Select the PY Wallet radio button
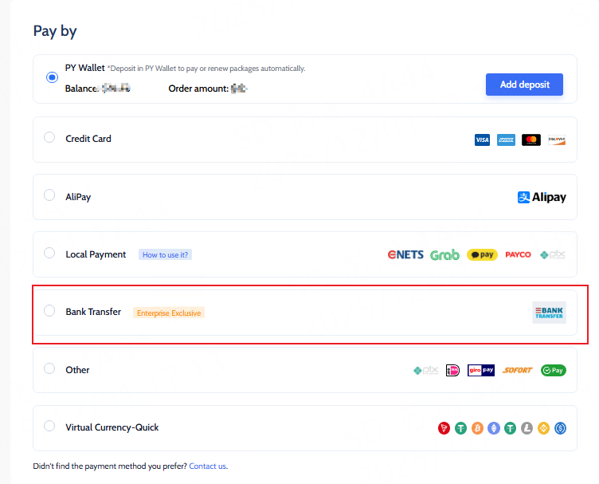This screenshot has width=599, height=484. pos(52,77)
